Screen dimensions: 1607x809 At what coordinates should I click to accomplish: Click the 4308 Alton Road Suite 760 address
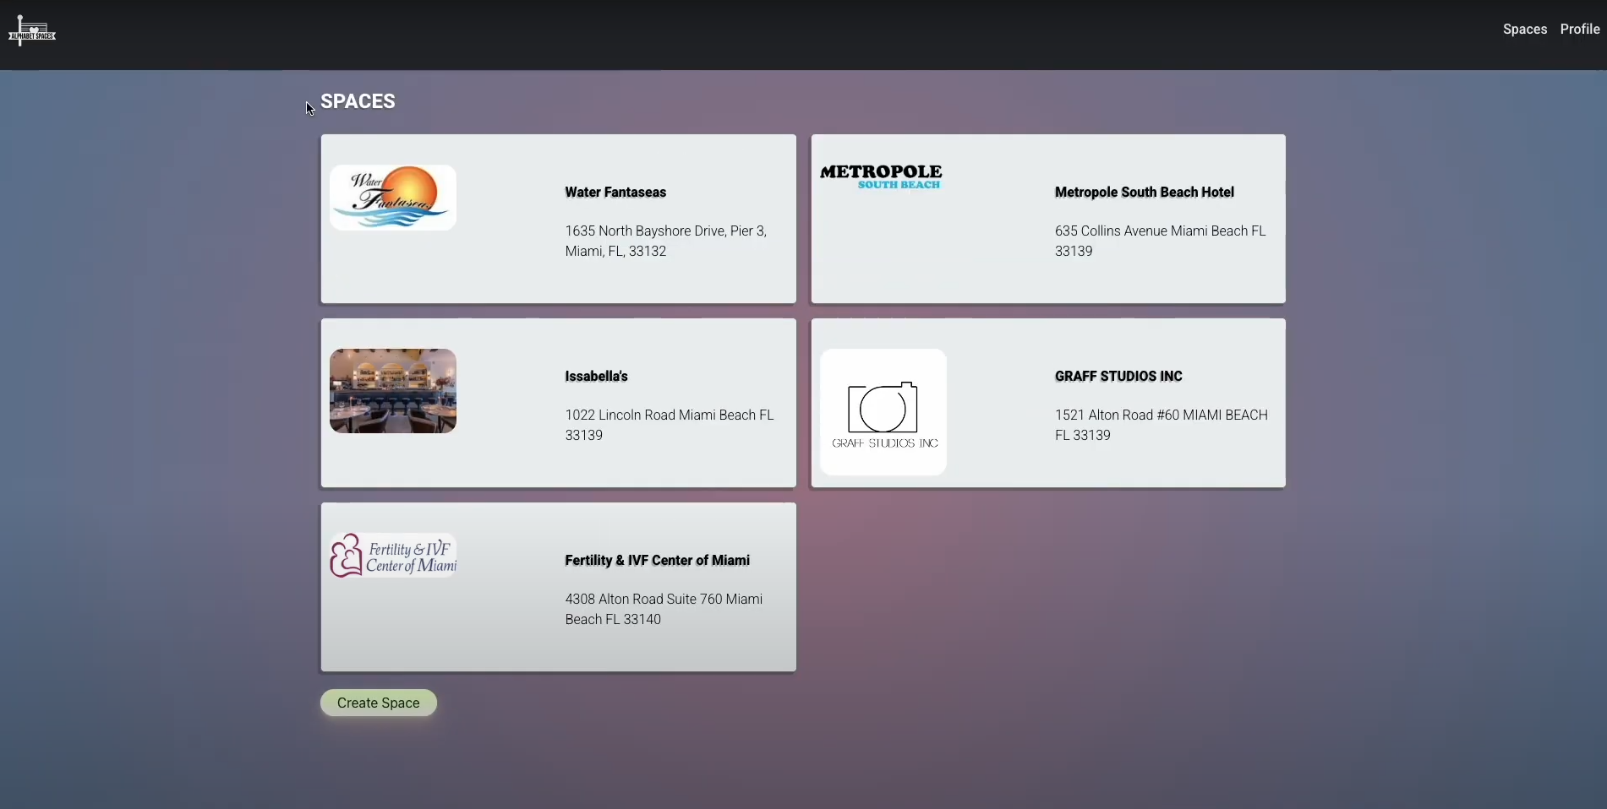click(x=664, y=610)
